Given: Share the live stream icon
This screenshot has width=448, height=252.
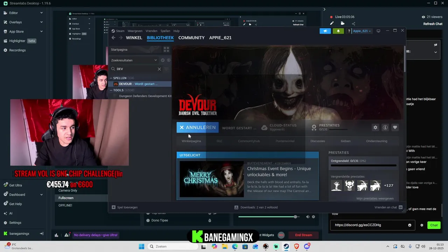Looking at the screenshot, I should (x=353, y=23).
